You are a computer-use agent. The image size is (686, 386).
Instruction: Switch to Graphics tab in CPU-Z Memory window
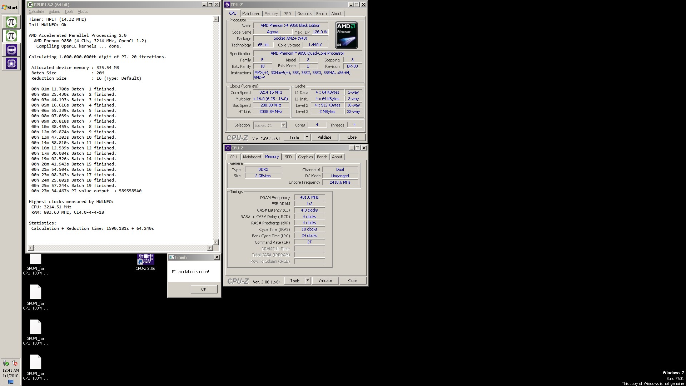(x=305, y=157)
